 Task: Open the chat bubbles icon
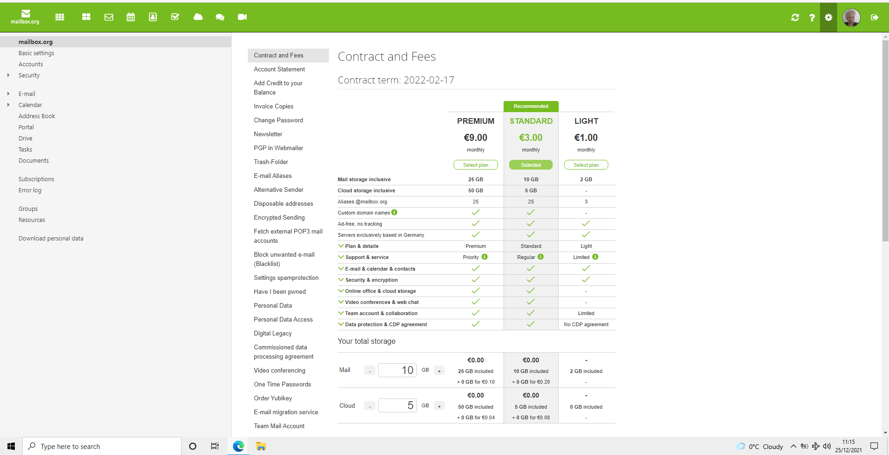(220, 17)
